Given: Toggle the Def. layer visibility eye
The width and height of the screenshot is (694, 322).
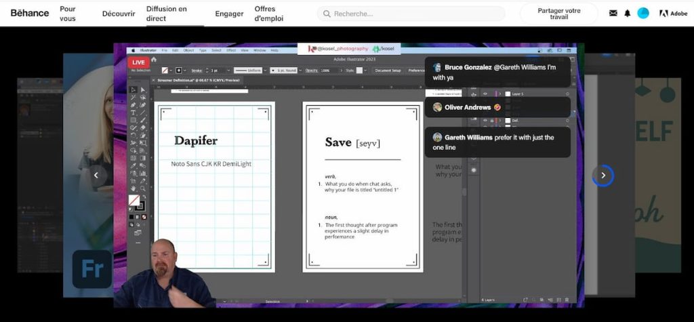Looking at the screenshot, I should click(485, 121).
